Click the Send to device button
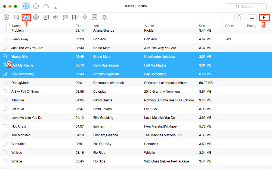This screenshot has width=272, height=169. pos(264,17)
